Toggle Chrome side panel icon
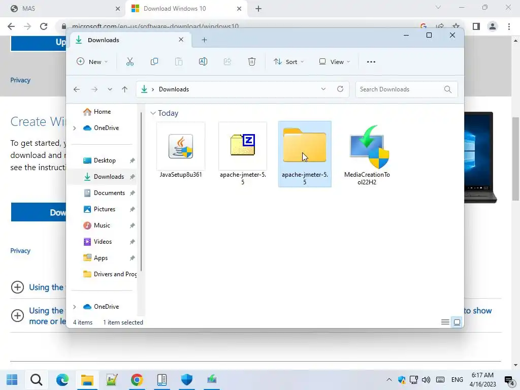Image resolution: width=520 pixels, height=390 pixels. tap(476, 26)
